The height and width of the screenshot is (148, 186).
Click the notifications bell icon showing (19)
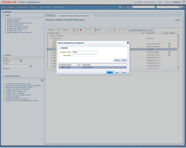[x=120, y=7]
